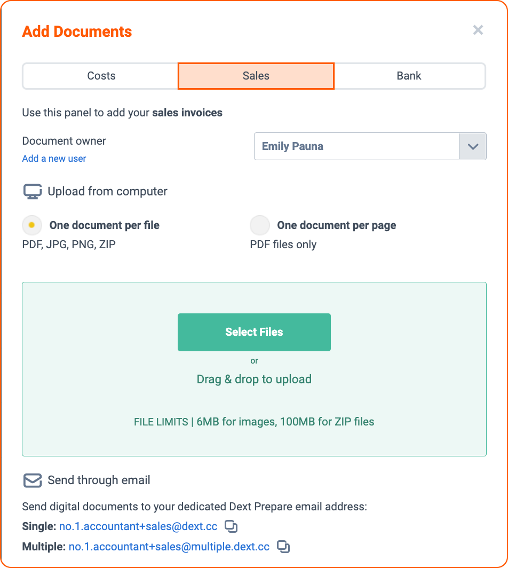Open the multiple.dext.cc email address link
The height and width of the screenshot is (568, 508).
pos(169,547)
